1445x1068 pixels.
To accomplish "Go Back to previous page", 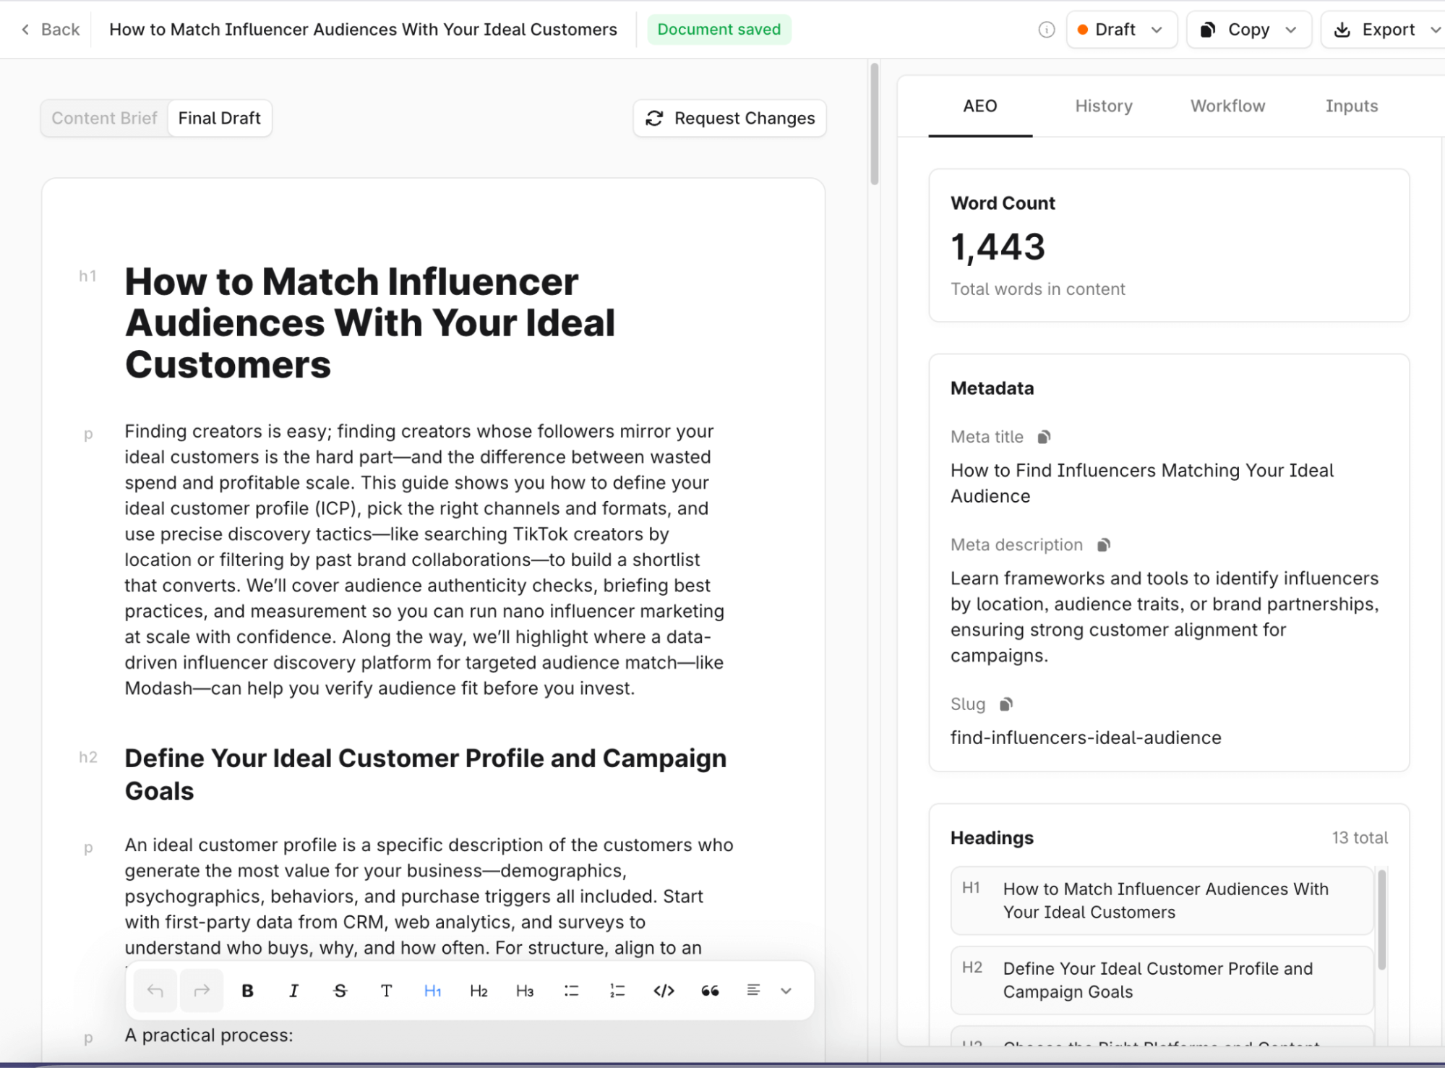I will coord(51,30).
